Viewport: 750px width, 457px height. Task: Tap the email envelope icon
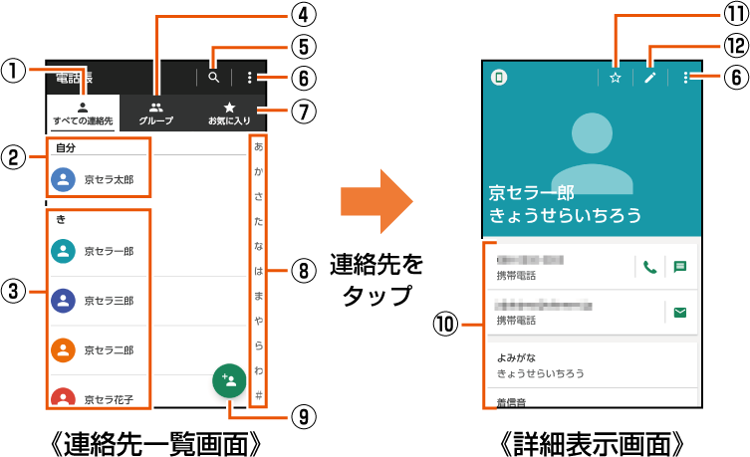pyautogui.click(x=680, y=312)
